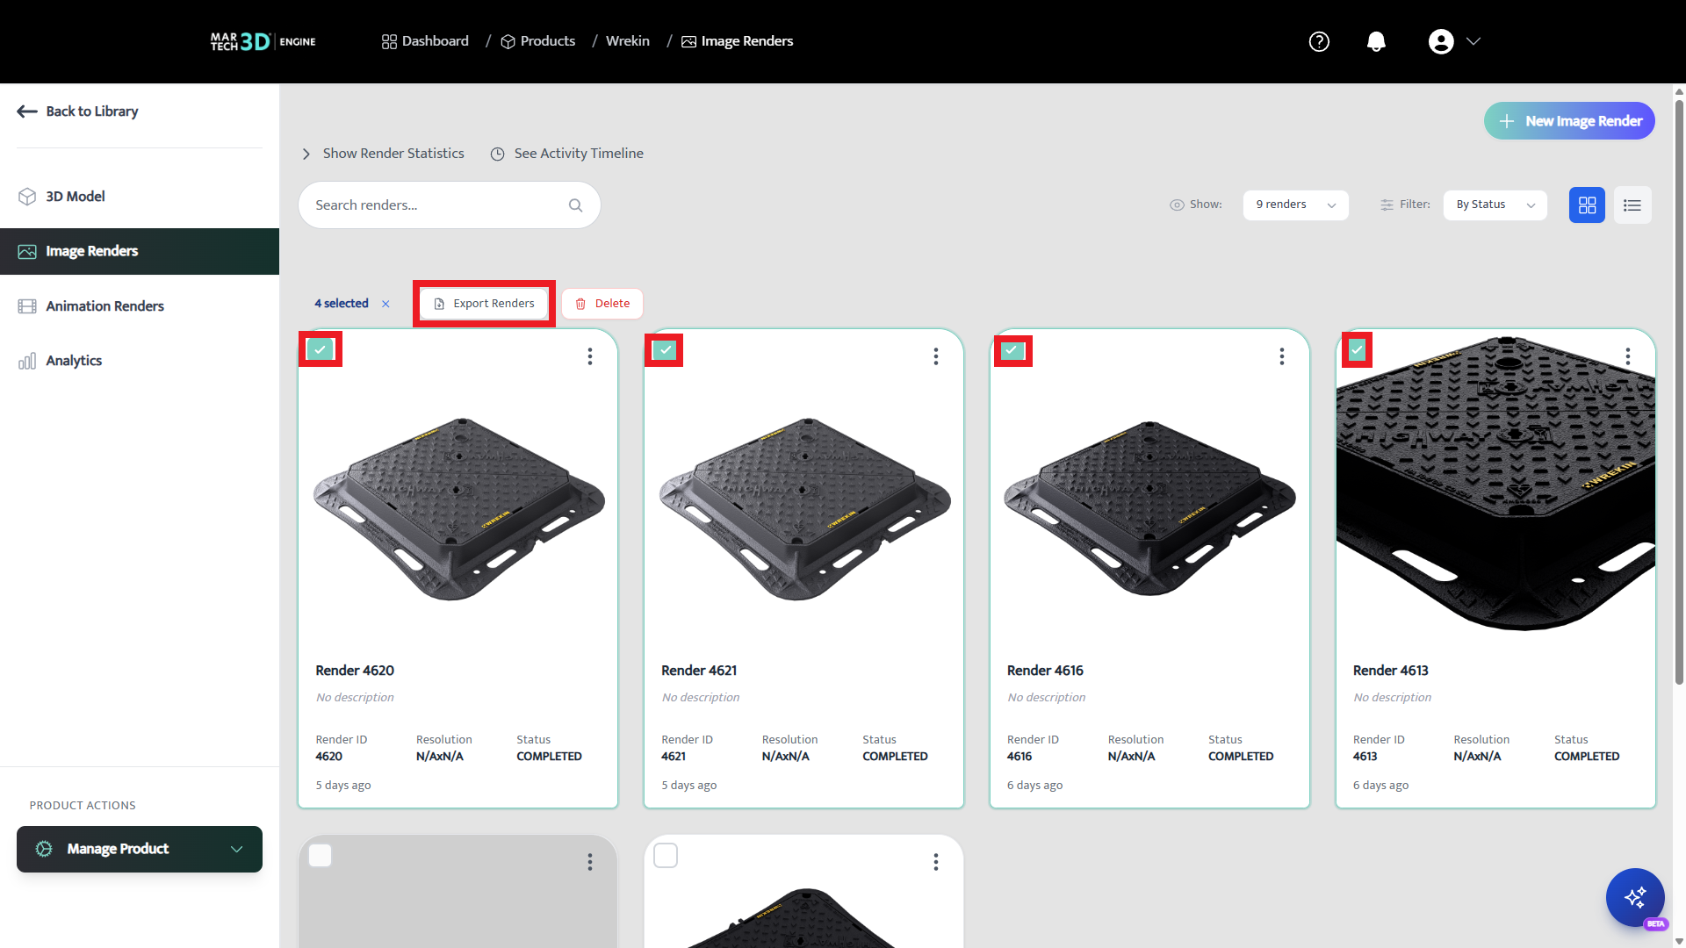Uncheck Render 4620 checkbox
The height and width of the screenshot is (948, 1686).
321,349
